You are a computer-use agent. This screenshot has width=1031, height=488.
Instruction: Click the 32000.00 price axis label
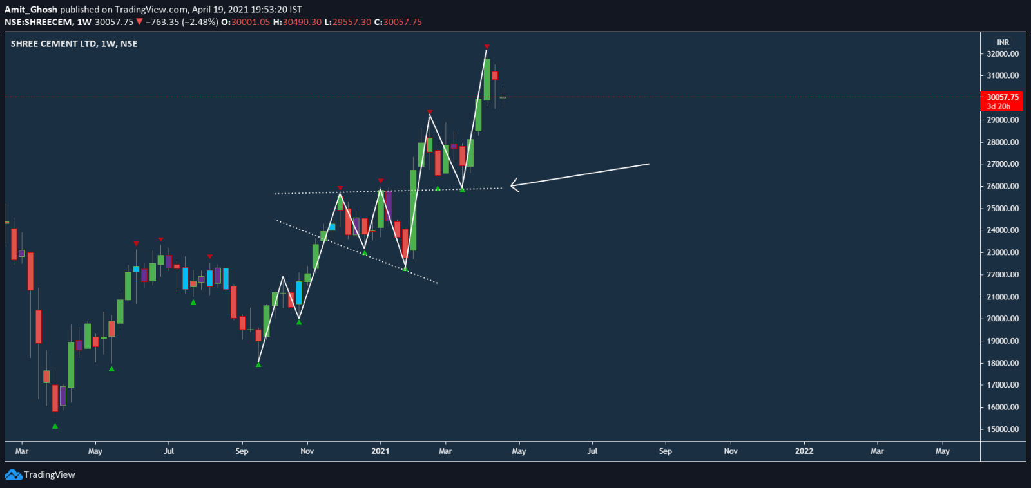[1003, 54]
